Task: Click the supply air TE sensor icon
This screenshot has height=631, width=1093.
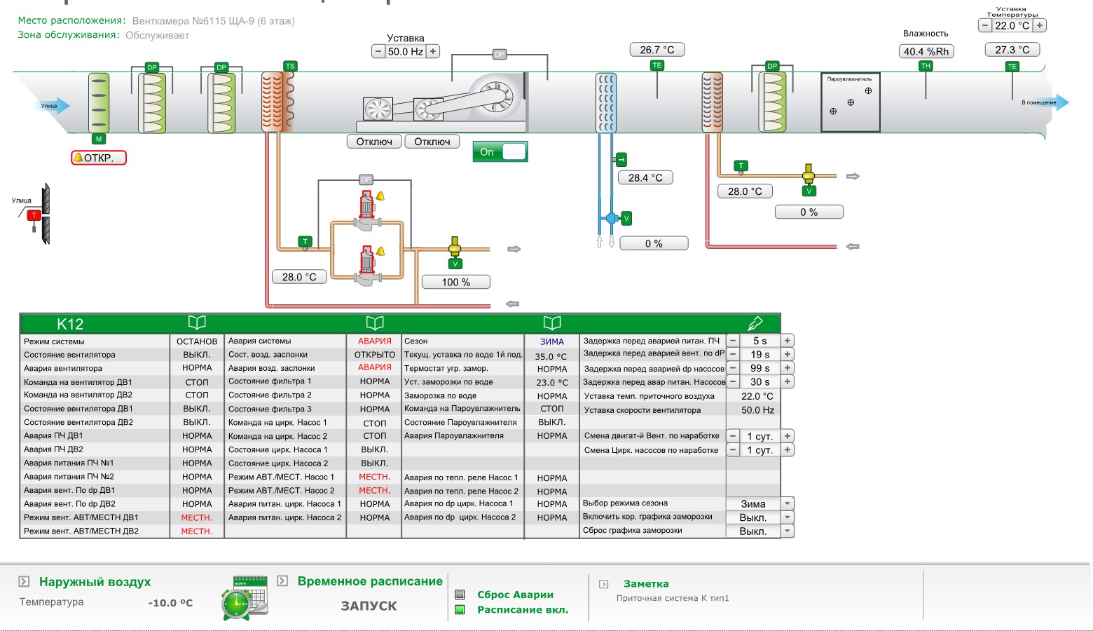Action: (1012, 67)
